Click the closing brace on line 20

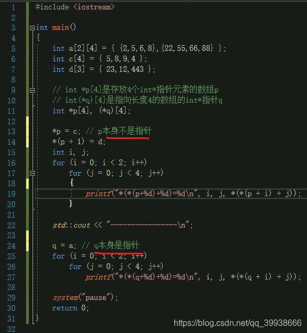pyautogui.click(x=71, y=203)
